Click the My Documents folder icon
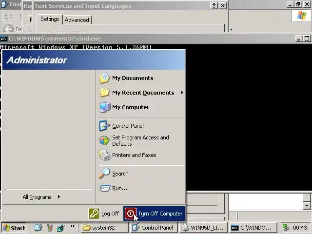This screenshot has height=234, width=312. 105,78
